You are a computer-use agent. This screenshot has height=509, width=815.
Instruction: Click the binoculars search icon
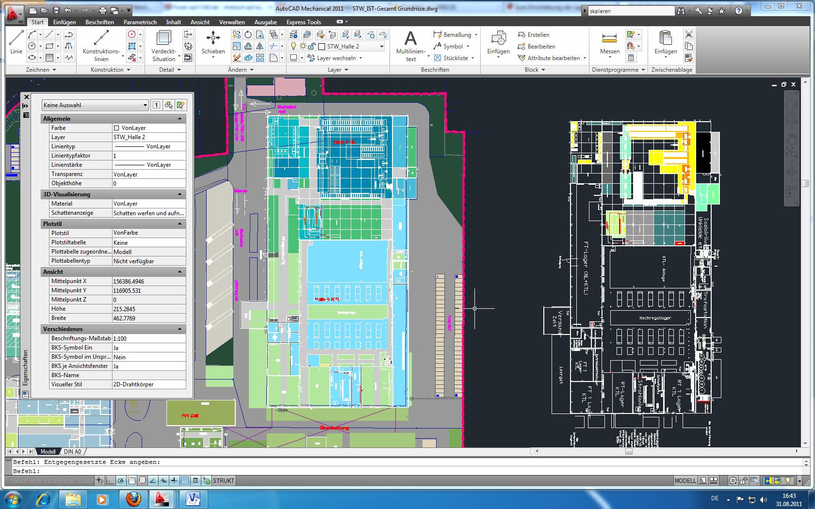point(682,11)
